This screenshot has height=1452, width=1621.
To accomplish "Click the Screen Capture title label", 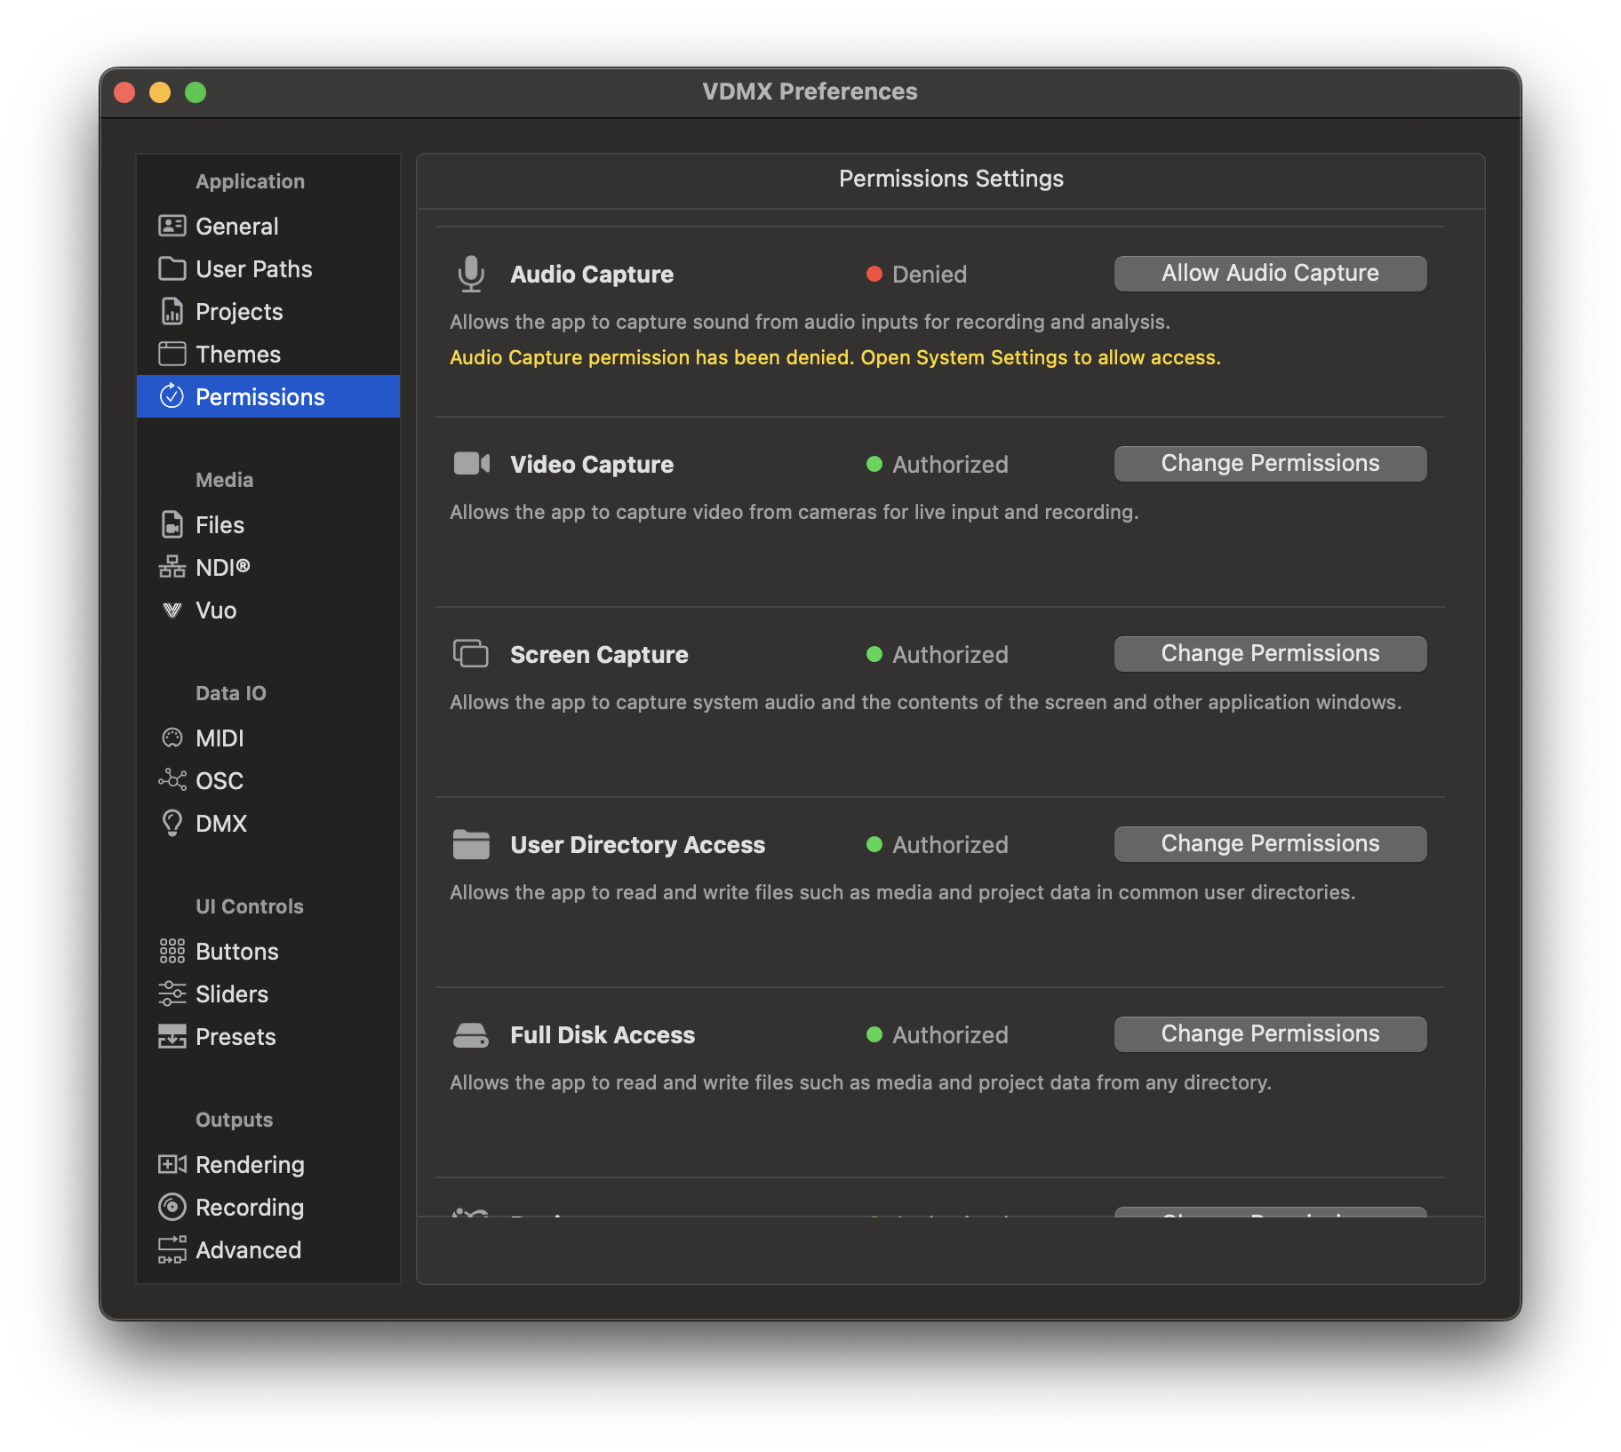I will pyautogui.click(x=599, y=654).
